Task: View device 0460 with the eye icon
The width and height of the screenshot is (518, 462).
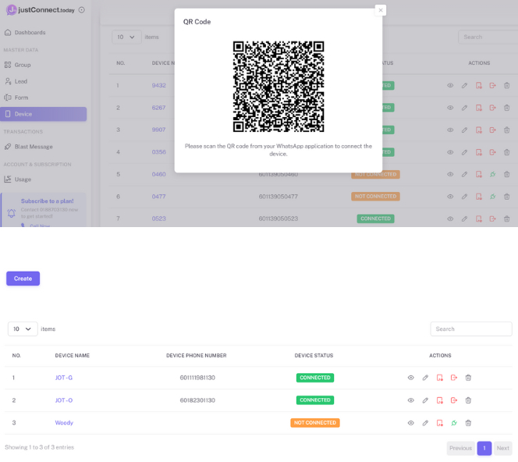Action: click(450, 174)
